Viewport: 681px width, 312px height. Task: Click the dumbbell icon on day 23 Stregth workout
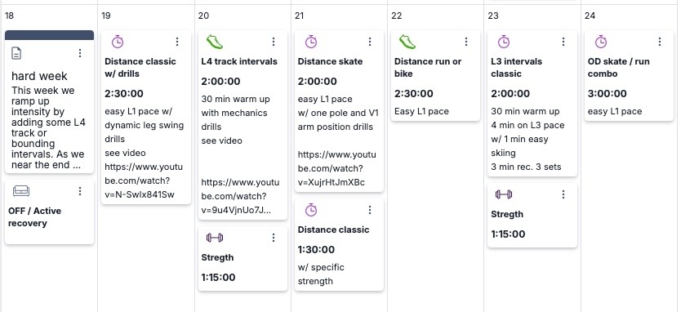(x=504, y=194)
